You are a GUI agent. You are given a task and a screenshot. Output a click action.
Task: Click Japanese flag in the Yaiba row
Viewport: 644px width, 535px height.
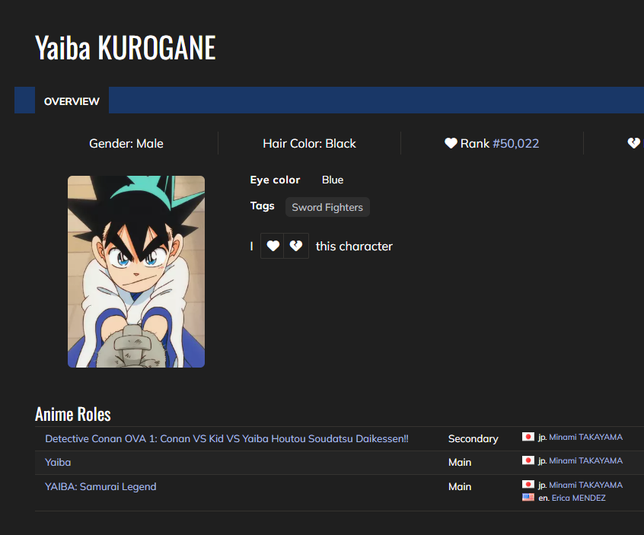(528, 460)
